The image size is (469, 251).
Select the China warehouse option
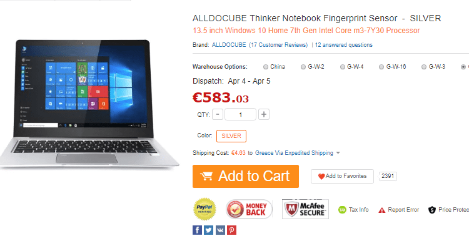click(x=266, y=67)
